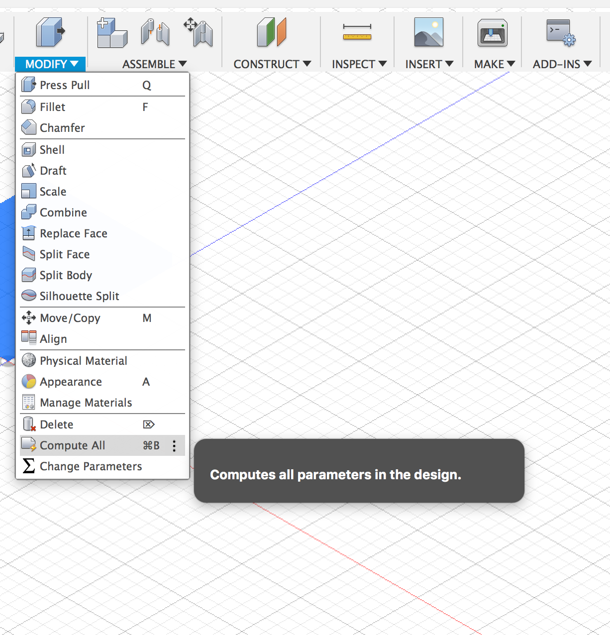Click the Inspect measure ruler icon
610x635 pixels.
coord(357,32)
